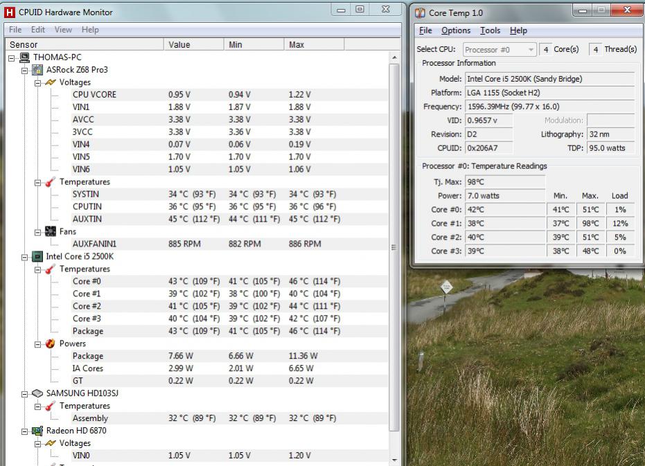Click the Value column header
645x466 pixels.
point(194,44)
